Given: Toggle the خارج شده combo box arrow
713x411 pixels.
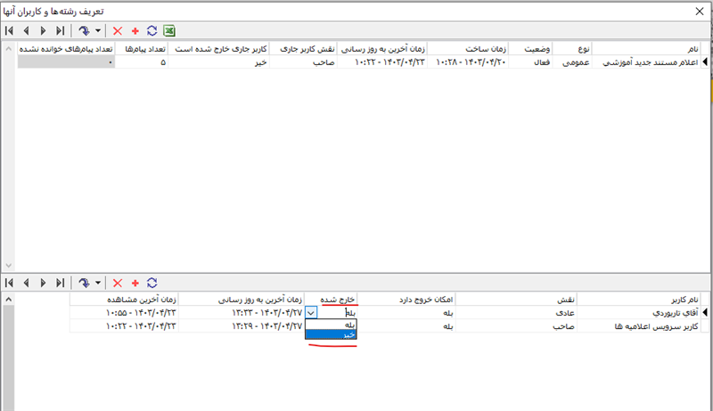Looking at the screenshot, I should click(x=310, y=313).
